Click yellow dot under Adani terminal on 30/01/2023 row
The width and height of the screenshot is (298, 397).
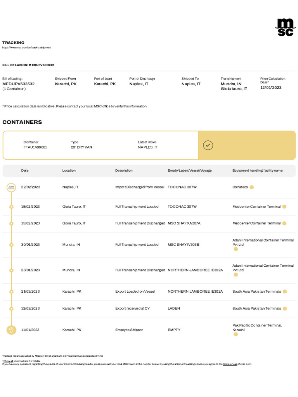click(x=236, y=249)
